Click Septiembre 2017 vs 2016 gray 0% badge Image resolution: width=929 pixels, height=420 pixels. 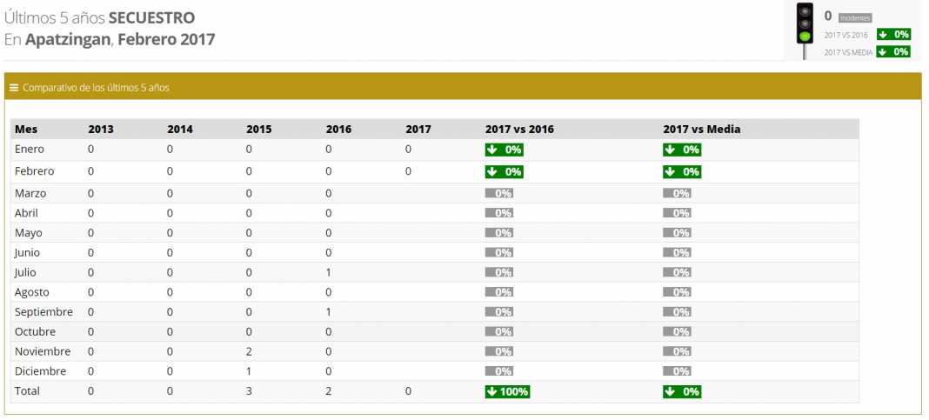pyautogui.click(x=499, y=311)
